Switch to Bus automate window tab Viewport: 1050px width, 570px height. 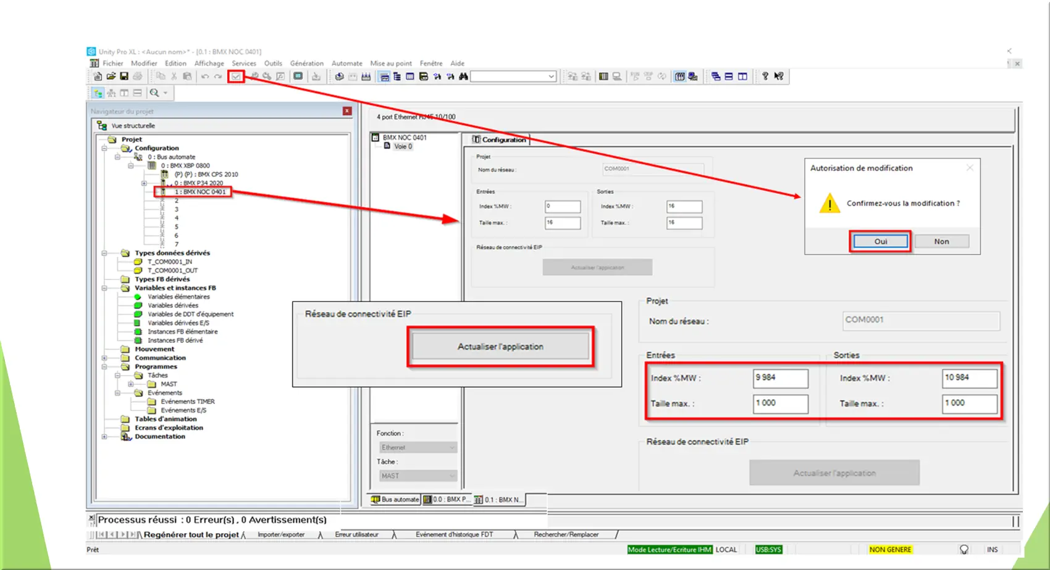(x=395, y=500)
